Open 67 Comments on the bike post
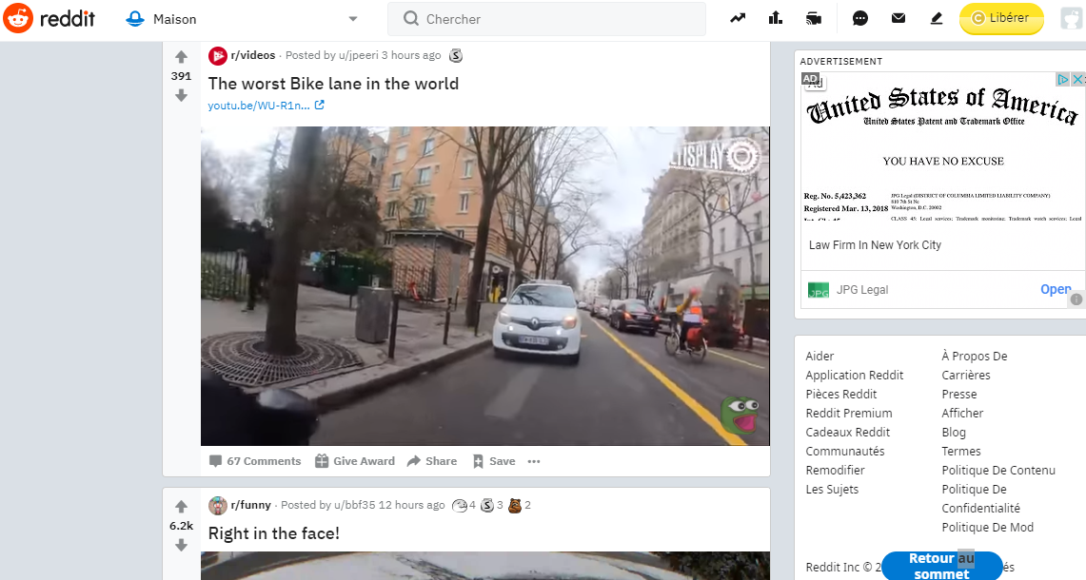 [x=255, y=461]
